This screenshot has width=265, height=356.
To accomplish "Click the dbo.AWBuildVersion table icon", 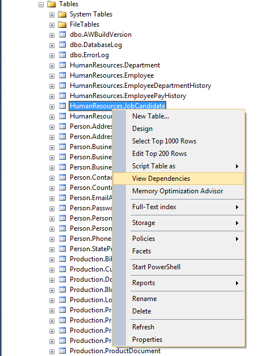I will (x=62, y=35).
